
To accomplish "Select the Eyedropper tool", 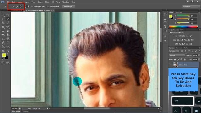I will tap(8, 23).
